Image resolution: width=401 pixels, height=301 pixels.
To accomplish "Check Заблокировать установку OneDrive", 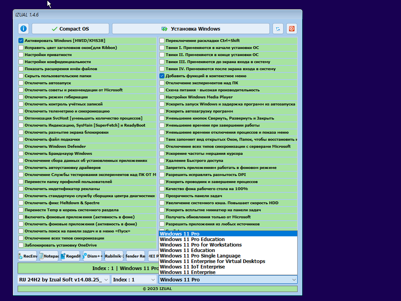I will click(x=21, y=245).
